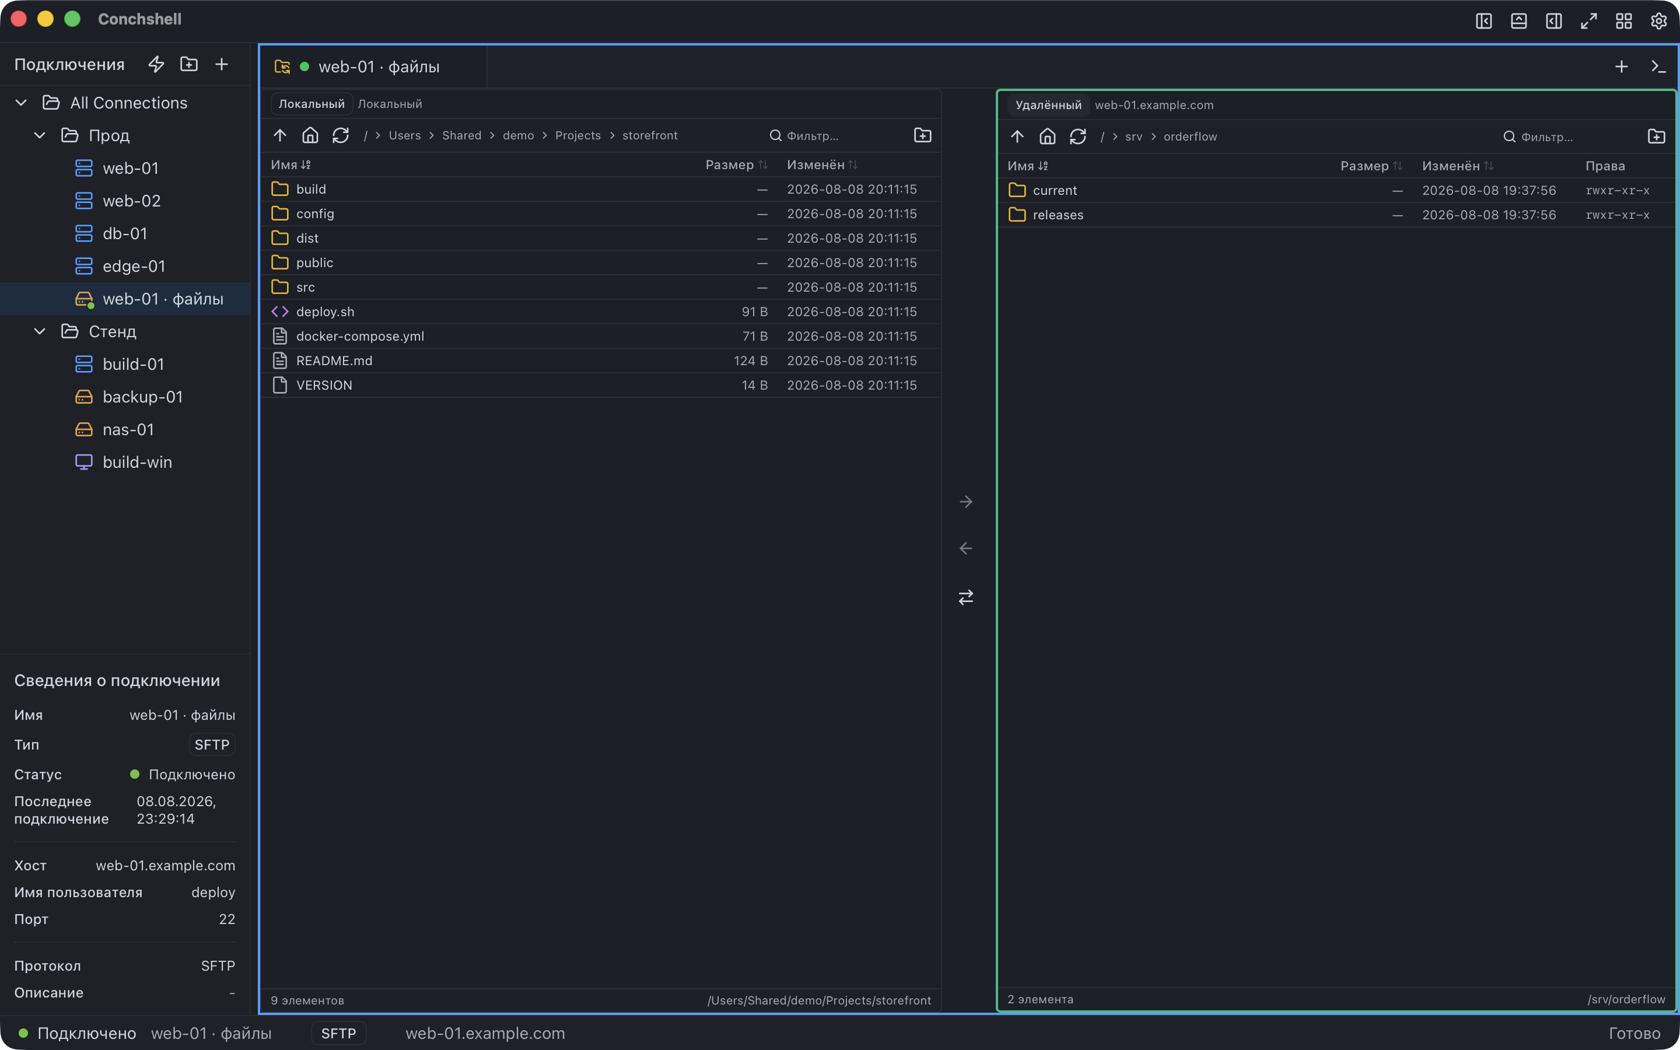The height and width of the screenshot is (1050, 1680).
Task: Navigate to Shared in local breadcrumb
Action: tap(461, 135)
